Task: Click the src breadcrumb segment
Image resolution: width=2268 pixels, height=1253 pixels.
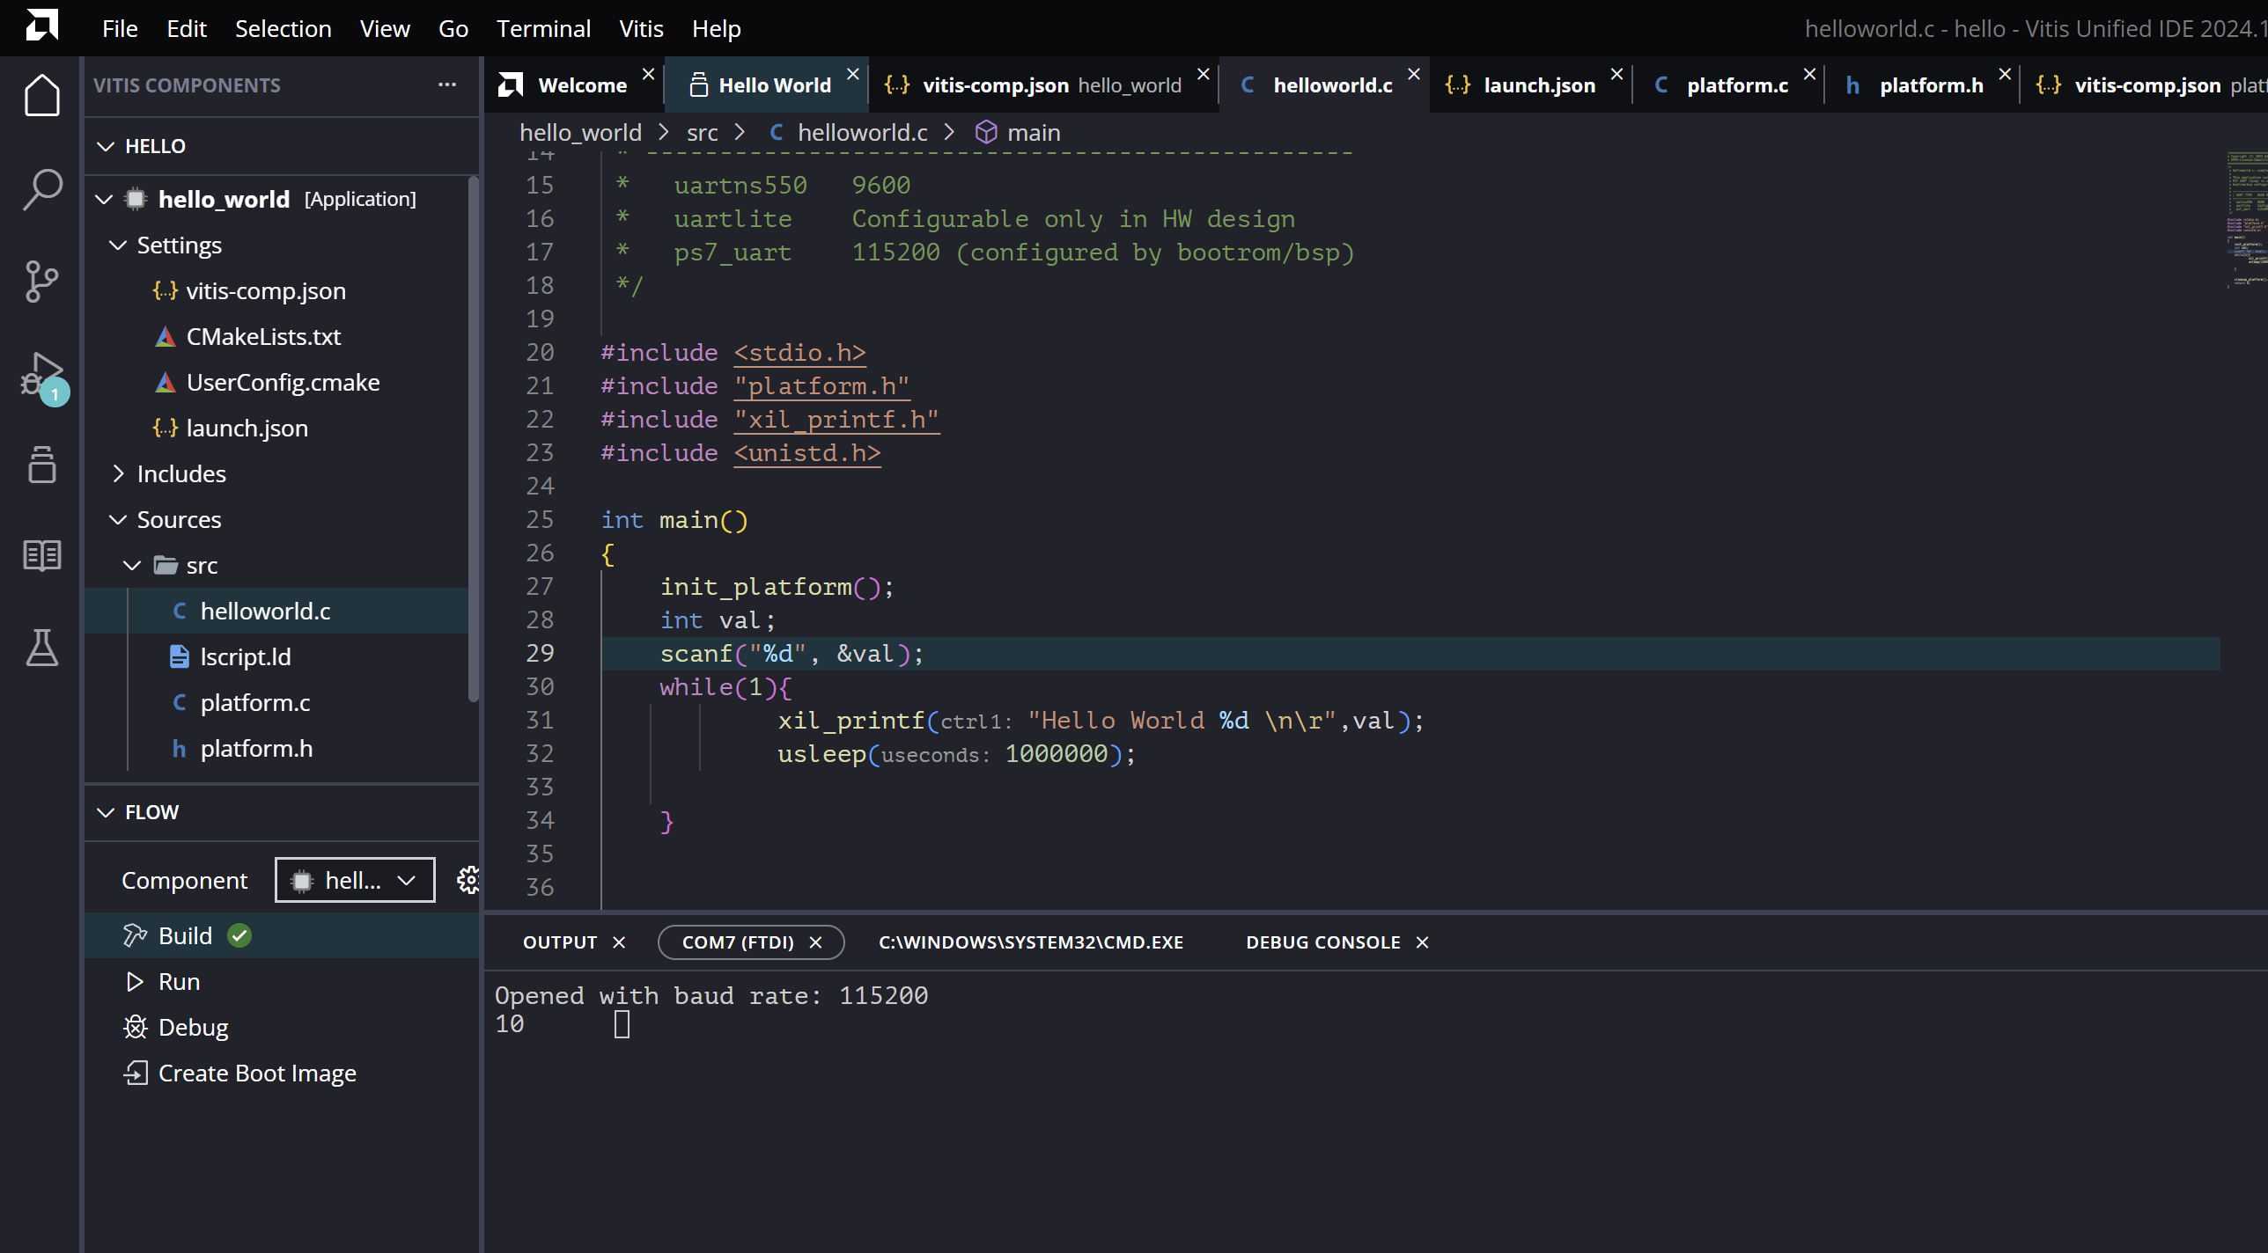Action: (702, 132)
